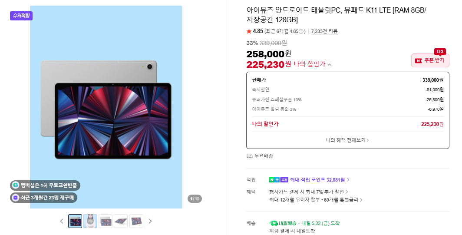Image resolution: width=462 pixels, height=235 pixels.
Task: Click the N+ membership badge icon
Action: [274, 180]
